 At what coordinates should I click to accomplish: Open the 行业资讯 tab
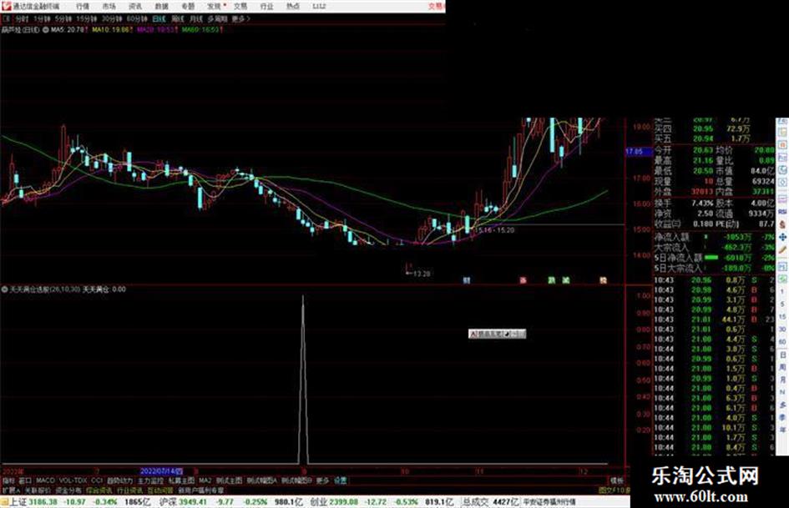point(129,490)
